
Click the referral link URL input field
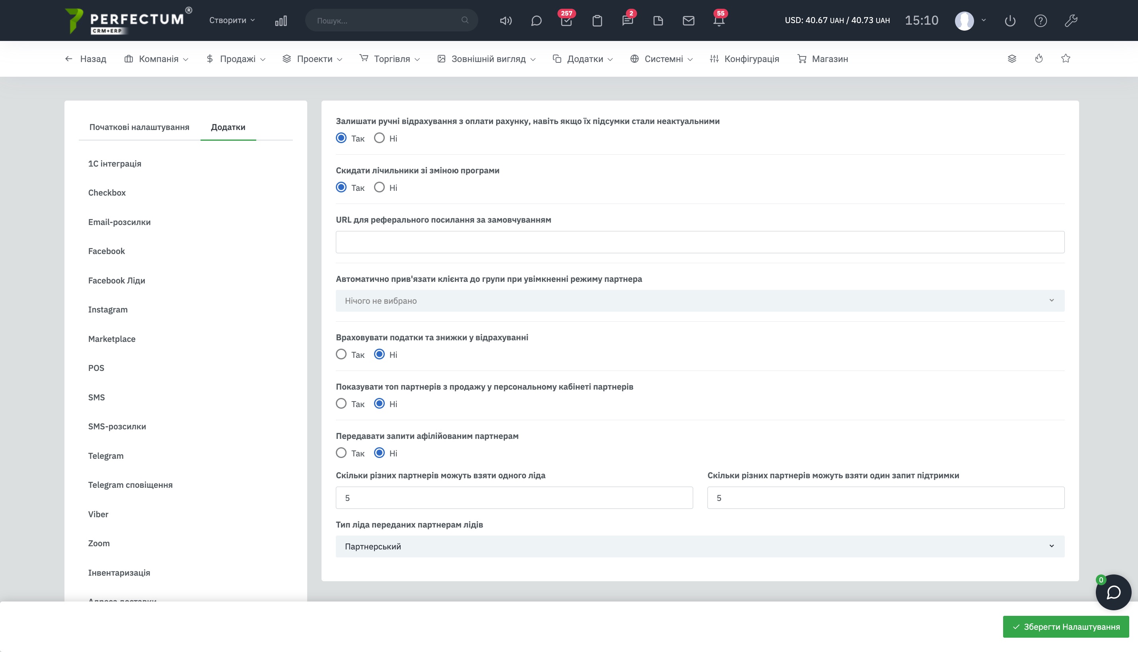click(x=700, y=242)
